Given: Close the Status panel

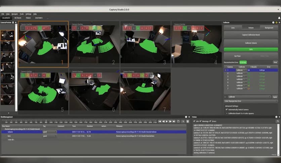Looking at the screenshot, I should tap(279, 117).
